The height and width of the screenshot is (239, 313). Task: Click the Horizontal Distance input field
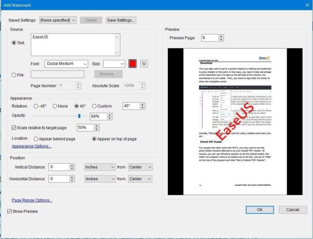tap(59, 179)
